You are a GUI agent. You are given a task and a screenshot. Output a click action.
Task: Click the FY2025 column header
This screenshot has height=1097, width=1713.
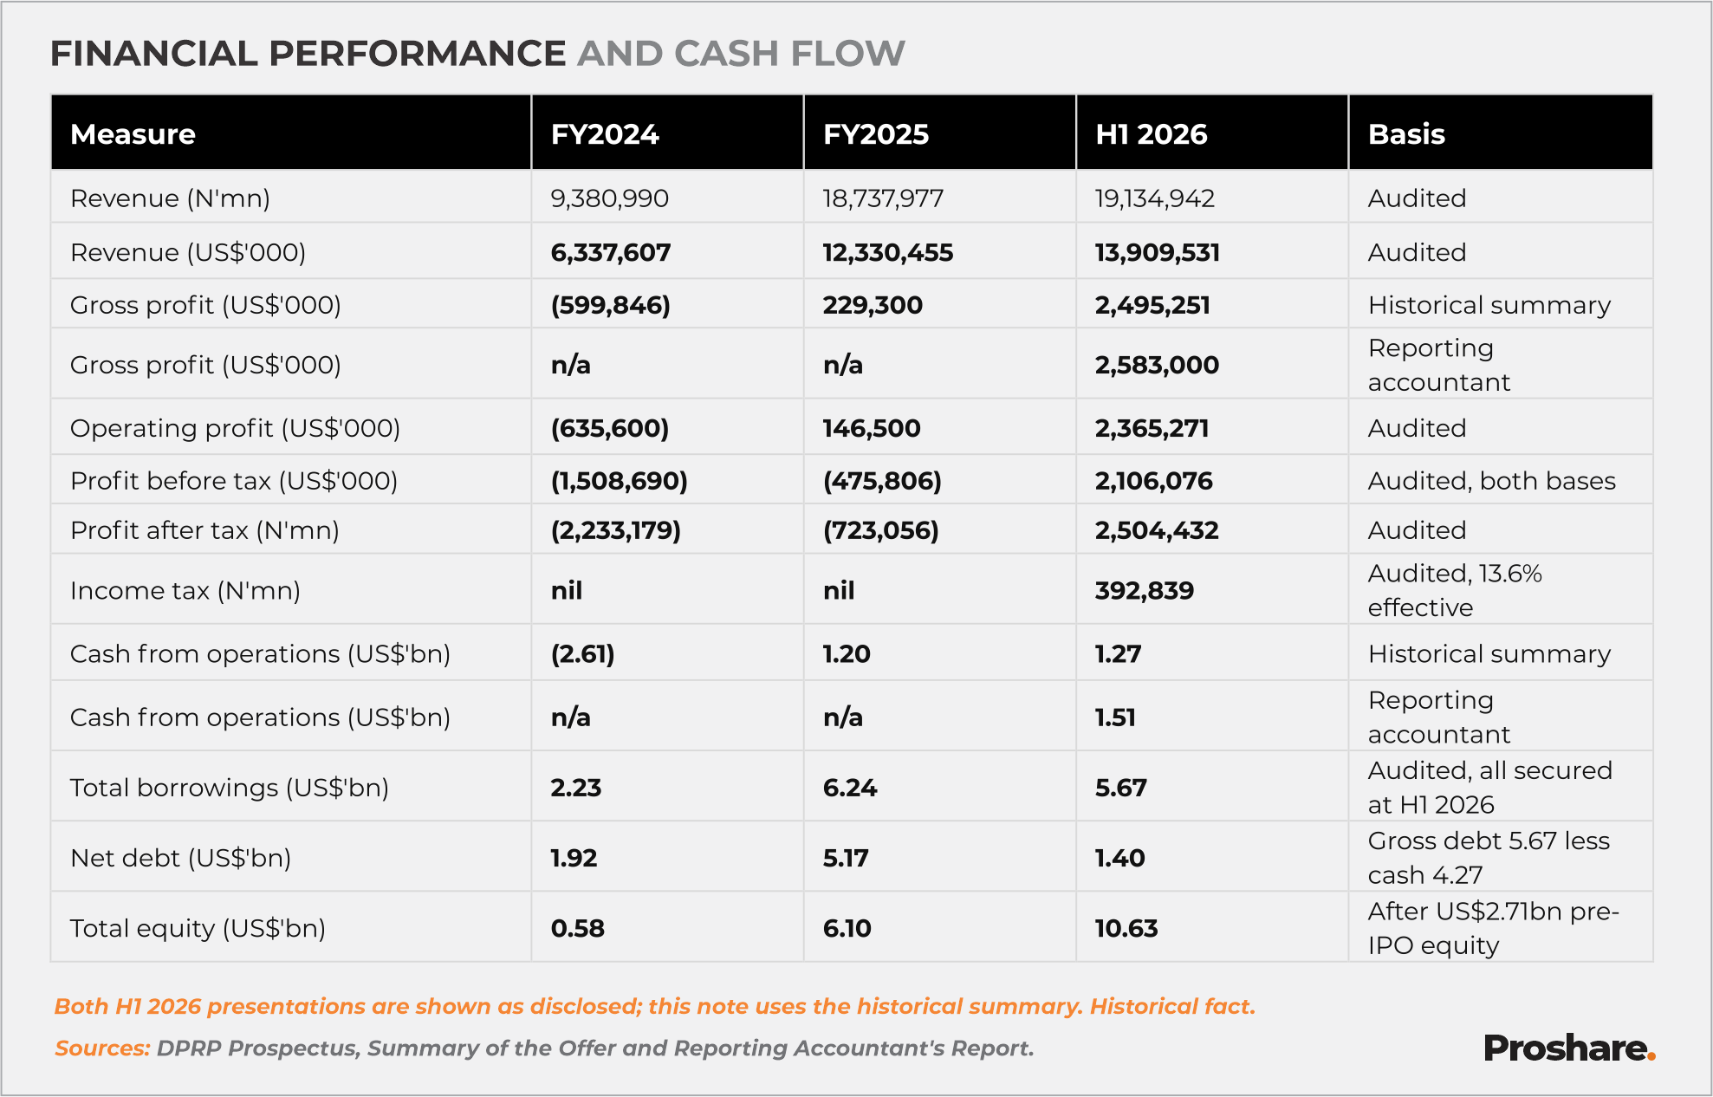tap(875, 134)
